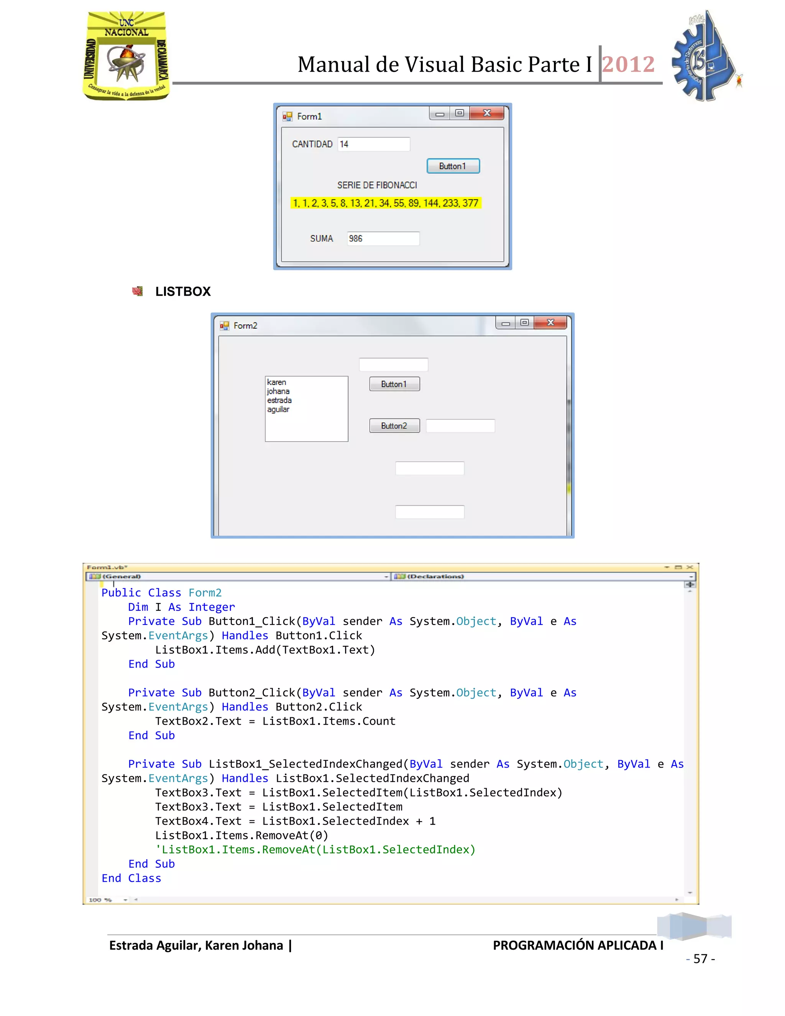Click the bottom empty text box in Form2
Screen dimensions: 785x1016
[430, 512]
